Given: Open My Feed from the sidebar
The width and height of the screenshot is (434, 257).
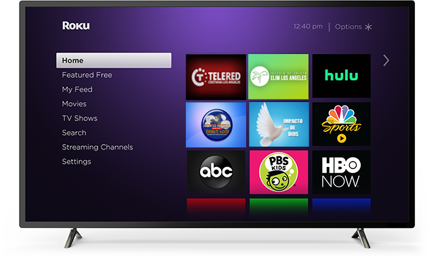Looking at the screenshot, I should tap(77, 89).
